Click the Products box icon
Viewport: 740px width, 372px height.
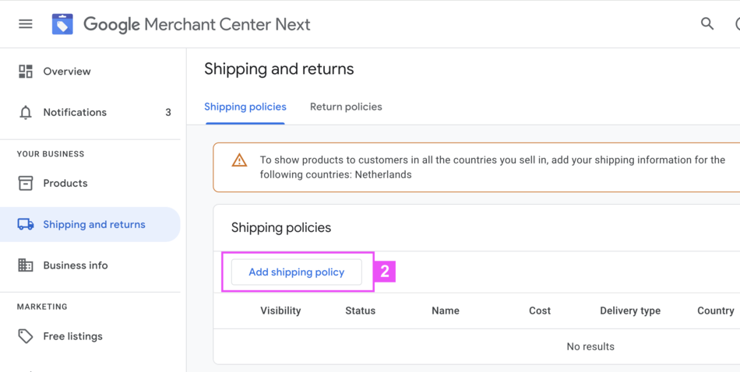point(26,184)
